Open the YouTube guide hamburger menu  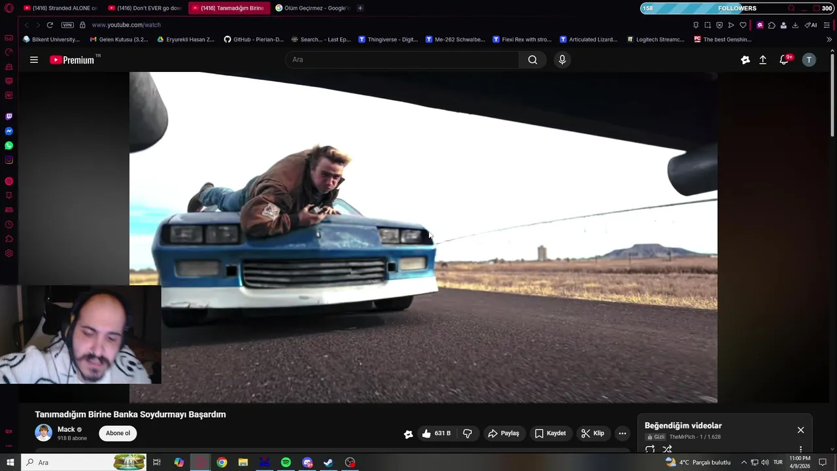click(34, 60)
